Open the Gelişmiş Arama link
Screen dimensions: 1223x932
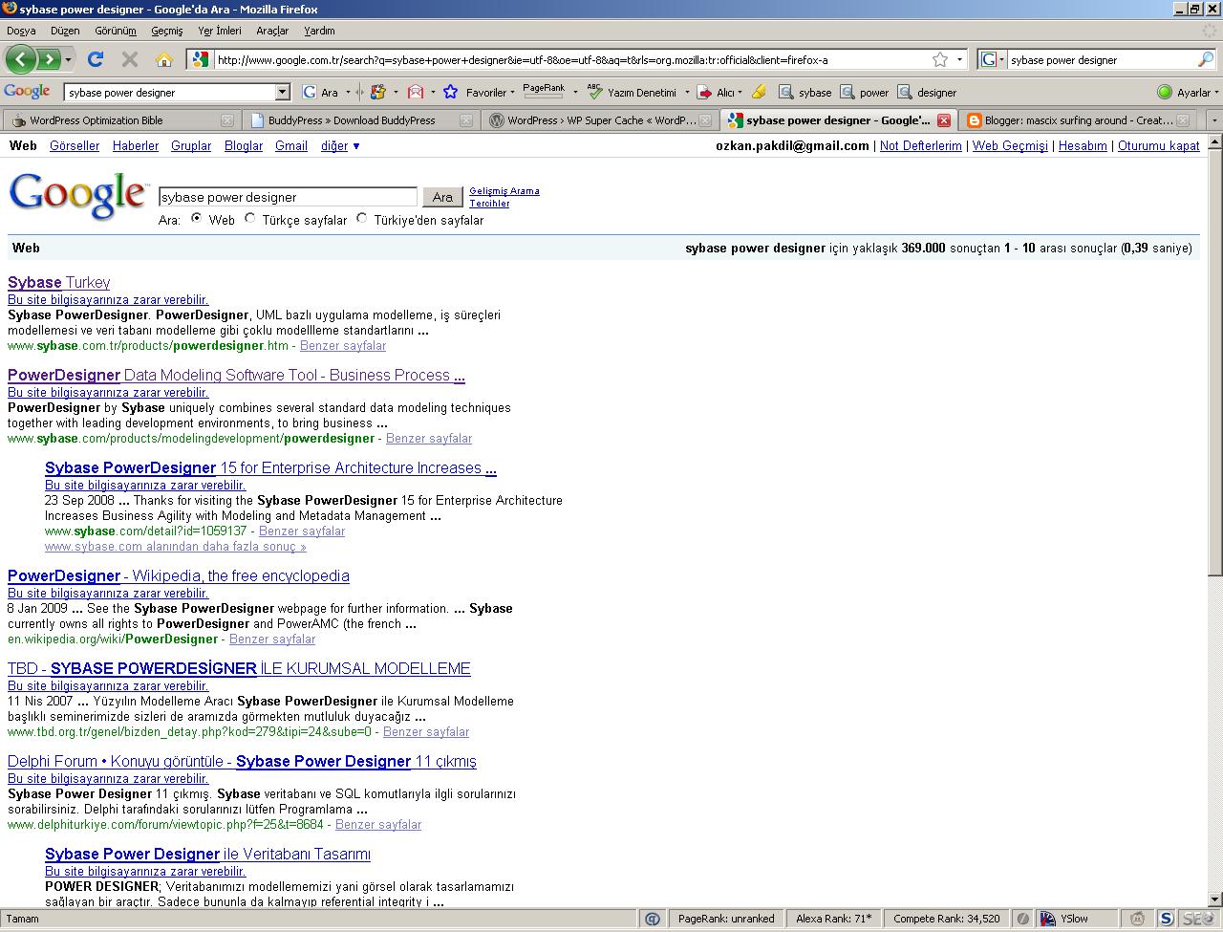(504, 191)
